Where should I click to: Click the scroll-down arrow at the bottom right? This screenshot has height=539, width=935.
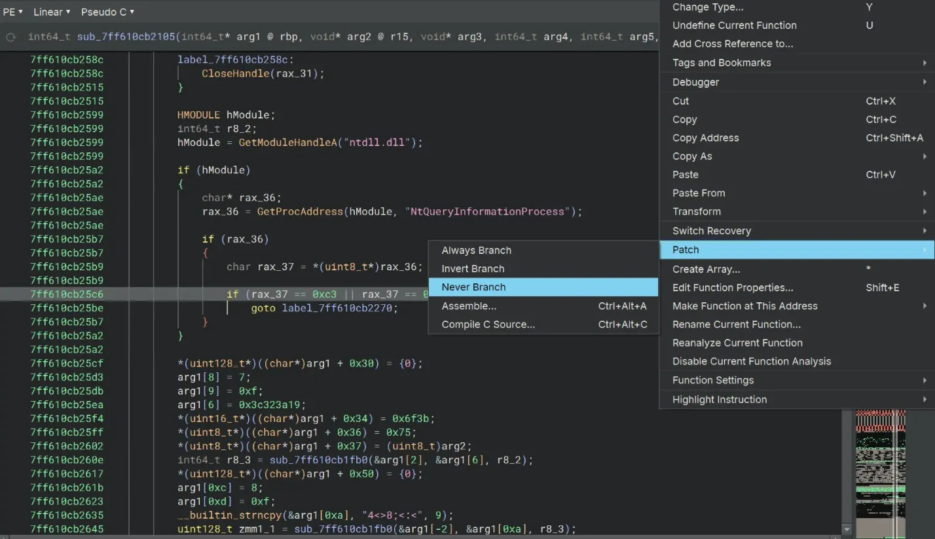[x=846, y=529]
